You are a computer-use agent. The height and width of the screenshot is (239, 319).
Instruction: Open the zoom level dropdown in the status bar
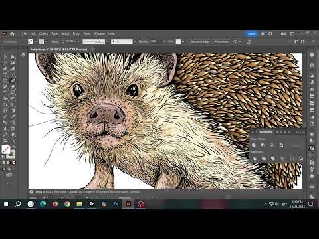[x=44, y=197]
